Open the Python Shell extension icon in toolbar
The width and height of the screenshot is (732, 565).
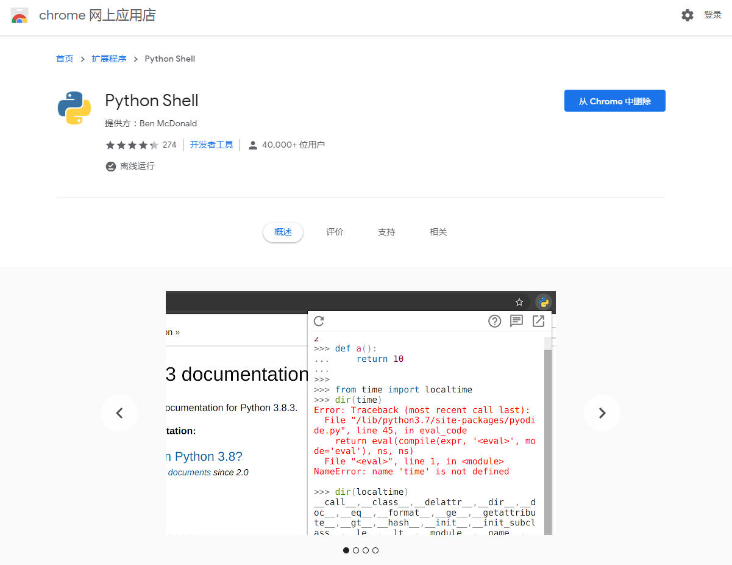click(543, 301)
